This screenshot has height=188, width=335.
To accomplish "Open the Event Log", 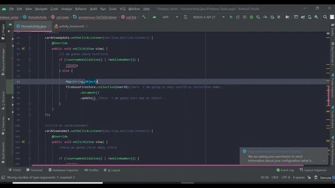I will tap(285, 170).
